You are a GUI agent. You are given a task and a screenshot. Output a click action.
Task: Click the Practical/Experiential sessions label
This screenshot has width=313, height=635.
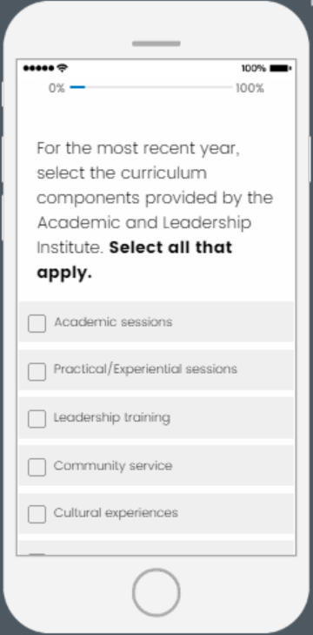point(145,369)
